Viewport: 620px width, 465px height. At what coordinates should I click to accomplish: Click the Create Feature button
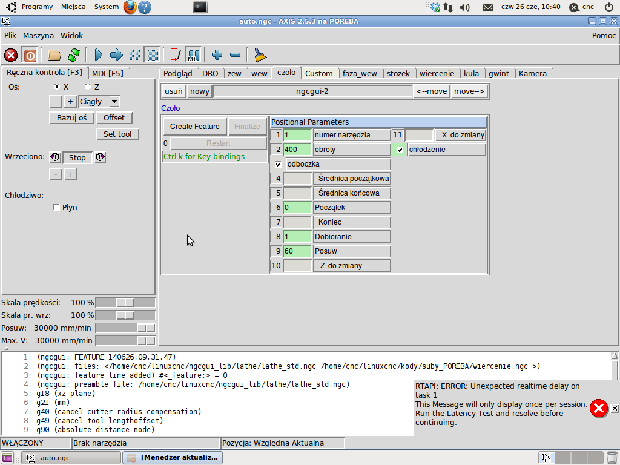click(x=195, y=127)
